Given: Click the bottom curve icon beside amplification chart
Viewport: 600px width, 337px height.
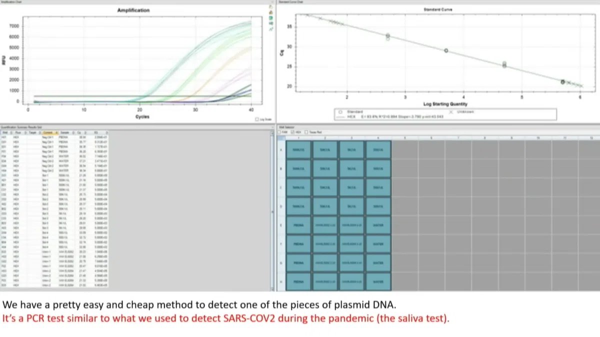Looking at the screenshot, I should point(271,29).
